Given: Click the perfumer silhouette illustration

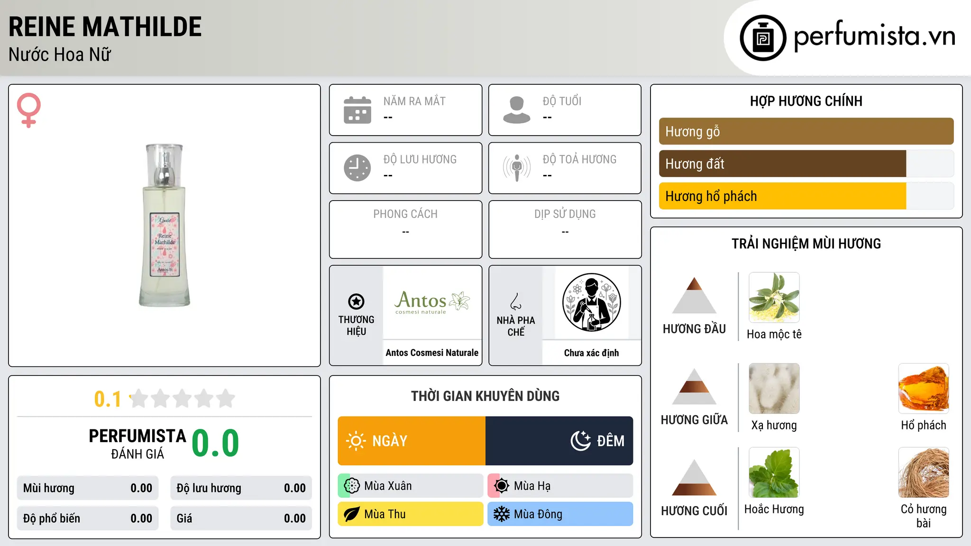Looking at the screenshot, I should click(591, 302).
